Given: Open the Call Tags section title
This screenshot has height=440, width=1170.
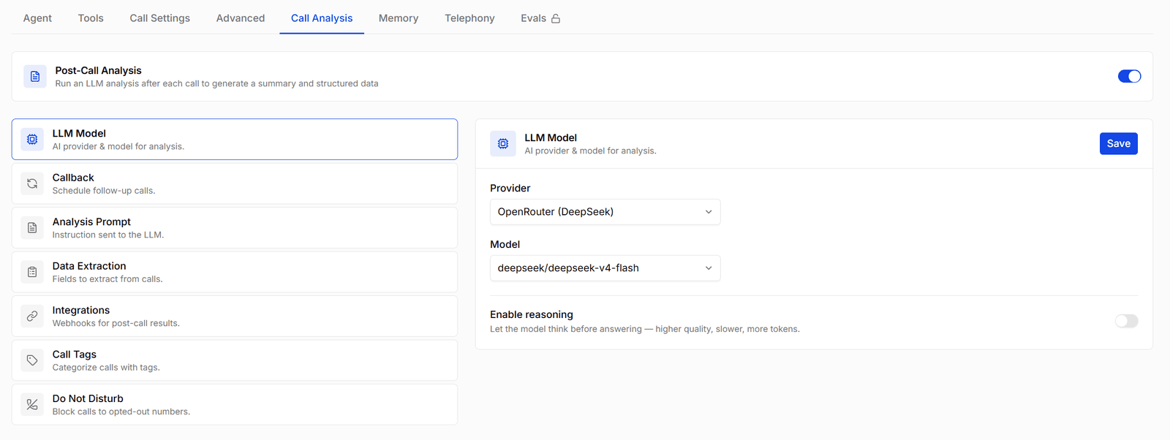Looking at the screenshot, I should tap(75, 354).
